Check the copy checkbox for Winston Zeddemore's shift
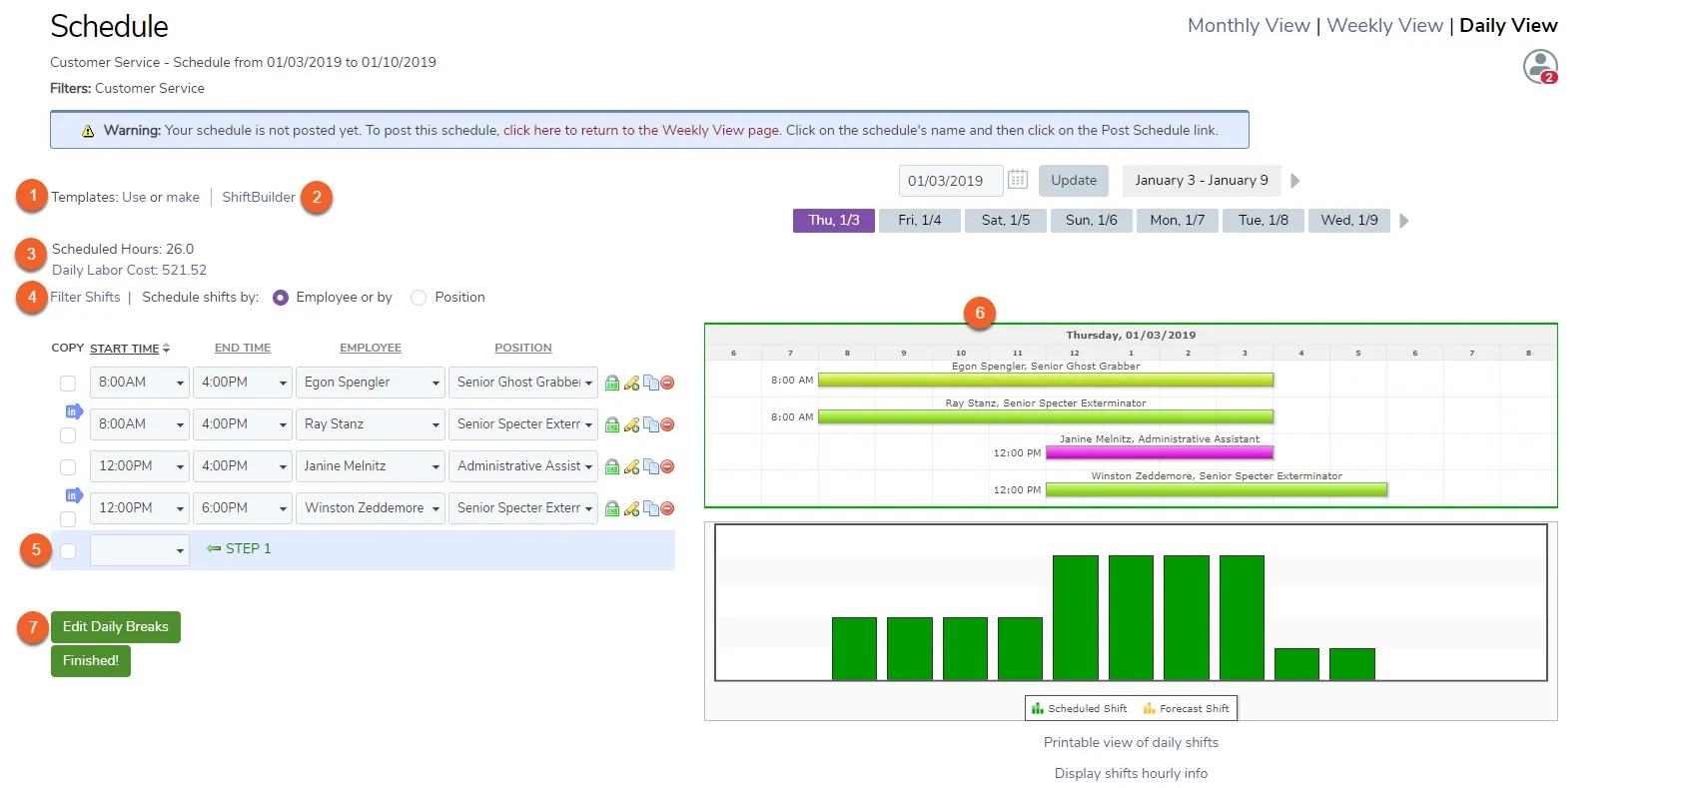The image size is (1696, 788). [68, 519]
